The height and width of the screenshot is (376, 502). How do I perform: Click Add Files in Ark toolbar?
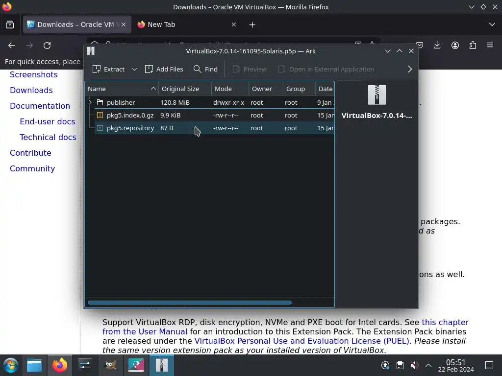click(164, 69)
